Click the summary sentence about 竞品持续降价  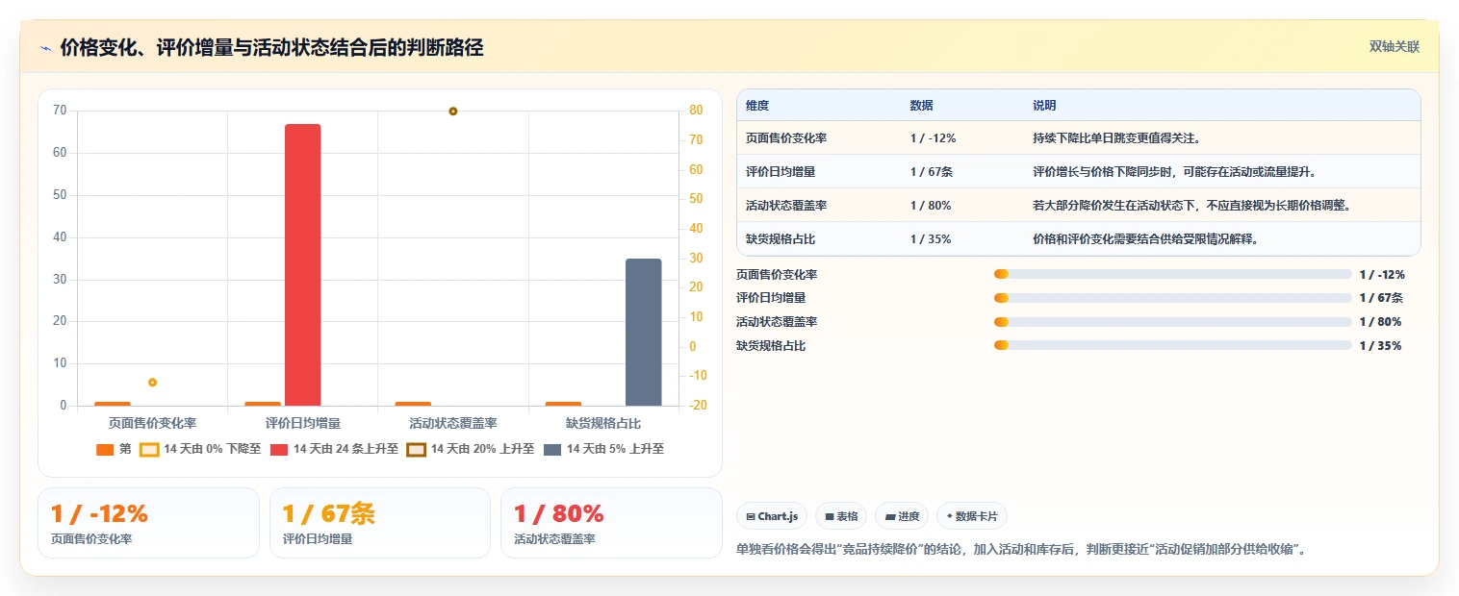click(x=1020, y=550)
